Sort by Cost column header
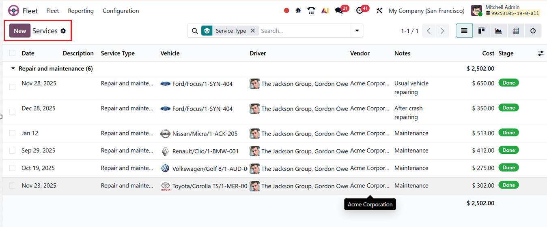547x227 pixels. [x=488, y=53]
